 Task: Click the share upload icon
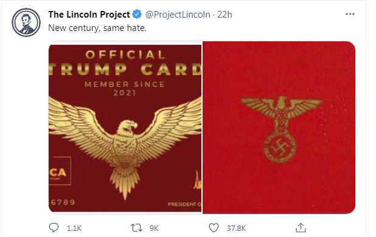301,228
